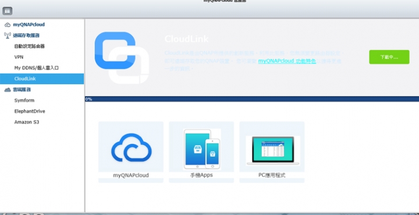The width and height of the screenshot is (419, 215).
Task: Select myQNAPcloud in the sidebar
Action: click(29, 24)
